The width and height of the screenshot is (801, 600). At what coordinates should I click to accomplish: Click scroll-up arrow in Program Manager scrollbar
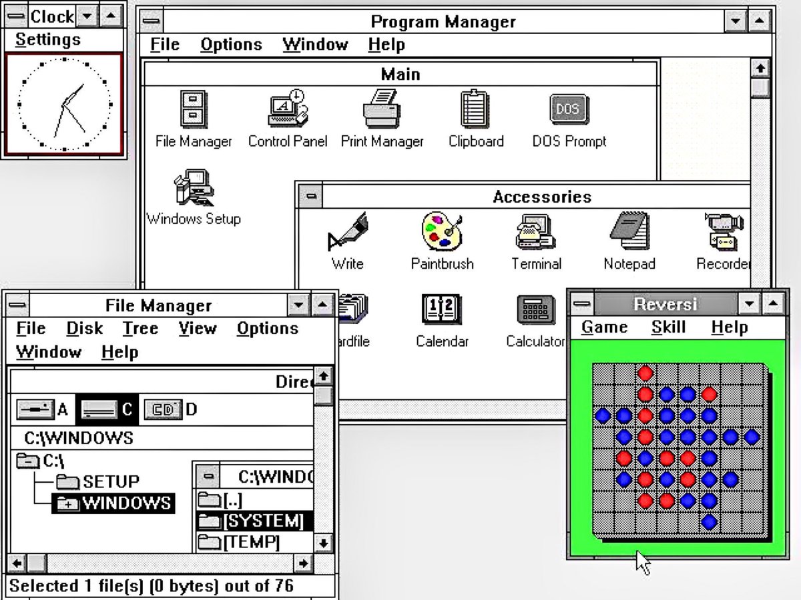coord(760,68)
